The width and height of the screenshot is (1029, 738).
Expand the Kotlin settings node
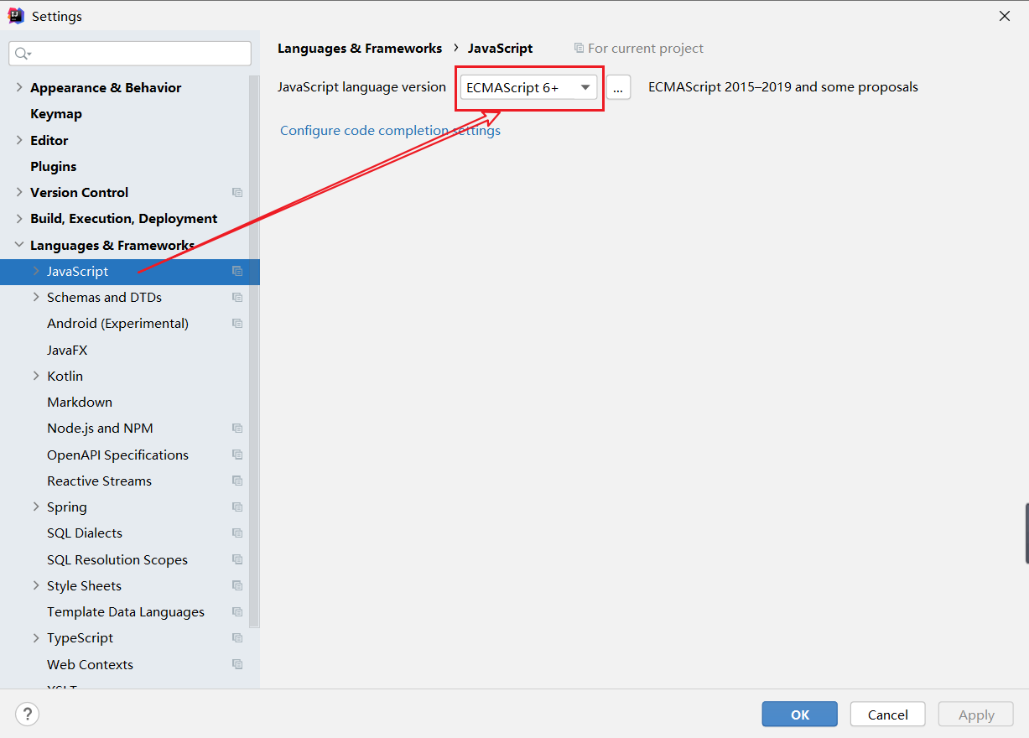[36, 376]
